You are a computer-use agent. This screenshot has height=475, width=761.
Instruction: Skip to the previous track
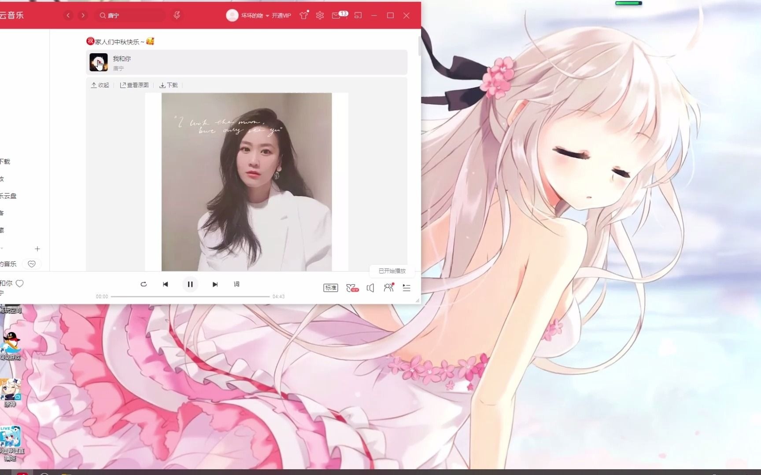pos(166,284)
